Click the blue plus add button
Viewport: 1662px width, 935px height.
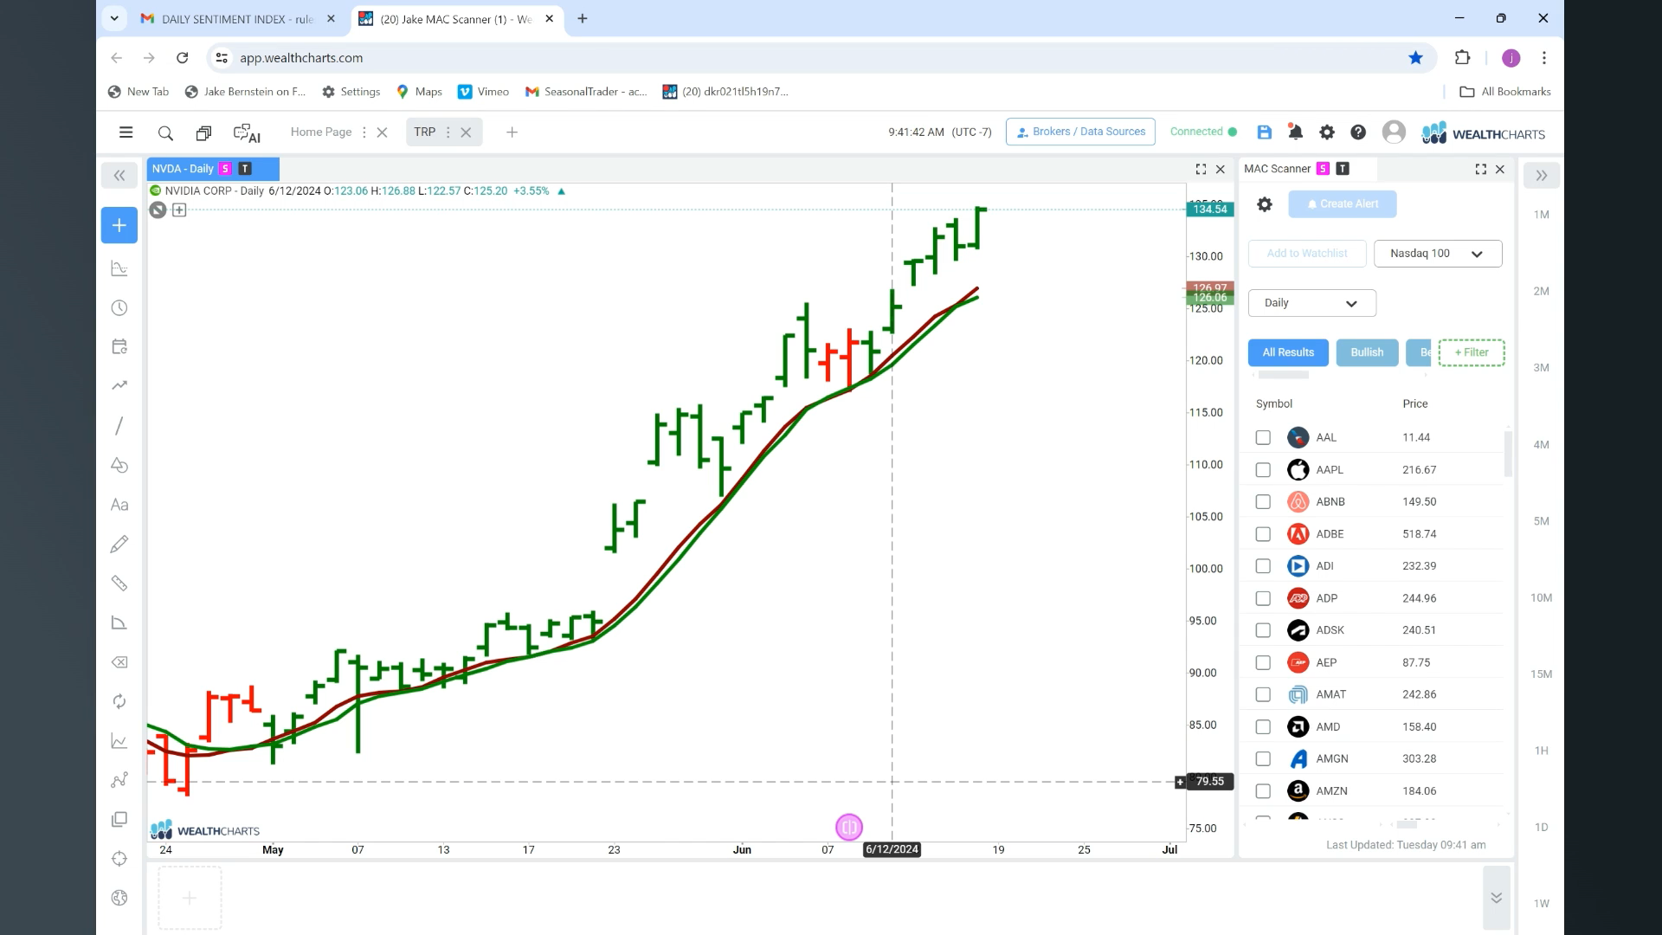[x=119, y=225]
